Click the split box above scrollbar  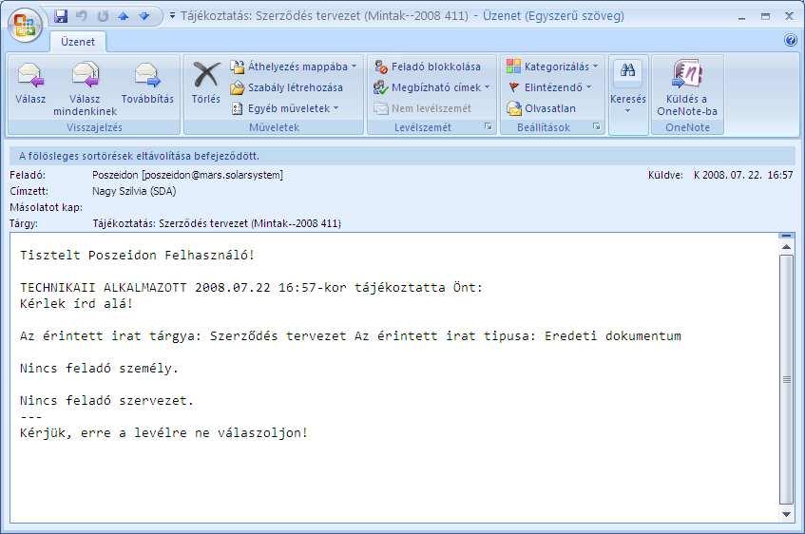pos(787,236)
